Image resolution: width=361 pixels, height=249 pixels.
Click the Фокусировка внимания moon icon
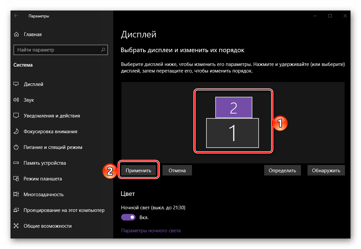(x=16, y=132)
